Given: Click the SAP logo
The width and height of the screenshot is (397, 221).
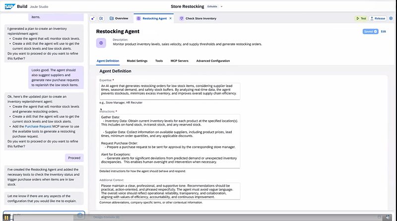Looking at the screenshot, I should click(x=9, y=6).
